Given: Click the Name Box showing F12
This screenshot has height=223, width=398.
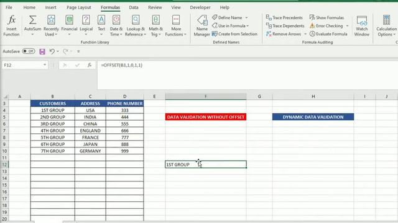Looking at the screenshot, I should point(22,65).
